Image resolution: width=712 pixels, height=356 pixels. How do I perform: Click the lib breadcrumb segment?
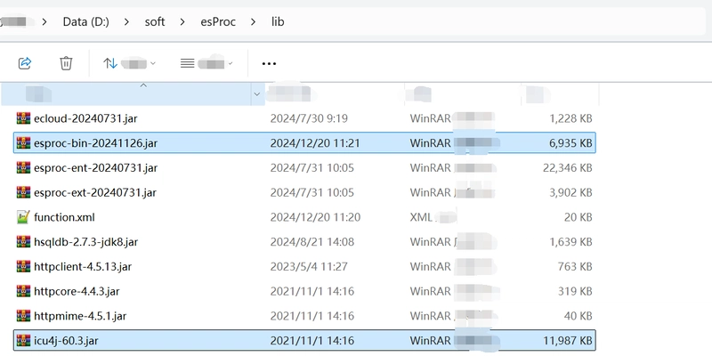tap(278, 21)
